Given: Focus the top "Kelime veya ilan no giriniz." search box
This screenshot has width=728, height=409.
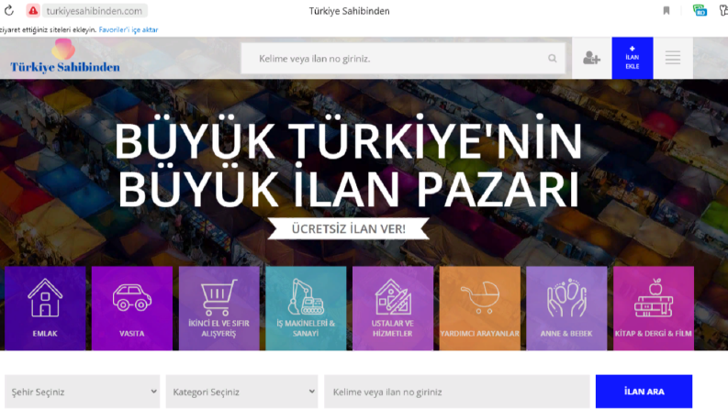Looking at the screenshot, I should point(402,59).
